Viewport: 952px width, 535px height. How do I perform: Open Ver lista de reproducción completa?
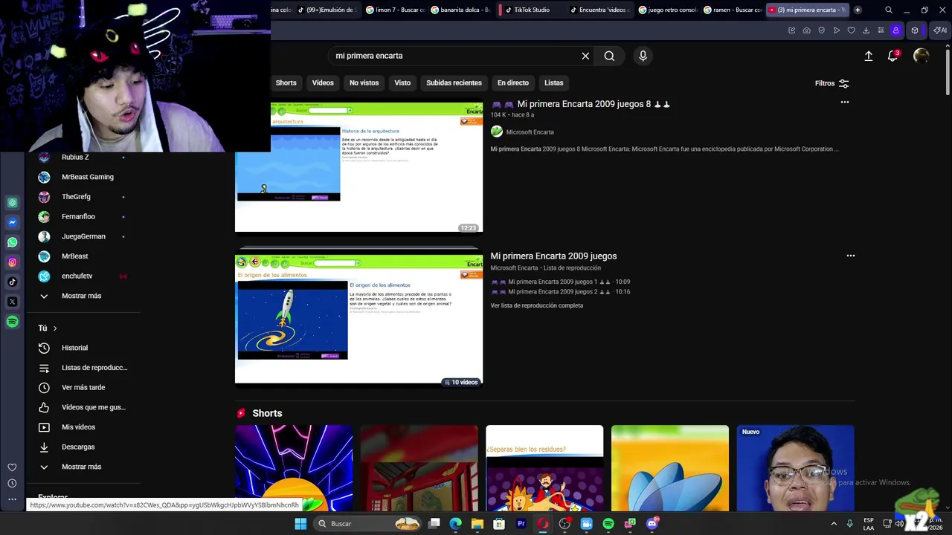537,305
